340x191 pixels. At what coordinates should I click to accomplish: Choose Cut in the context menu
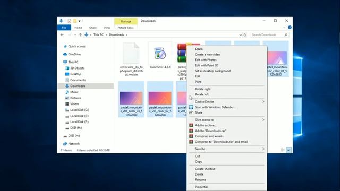point(227,156)
